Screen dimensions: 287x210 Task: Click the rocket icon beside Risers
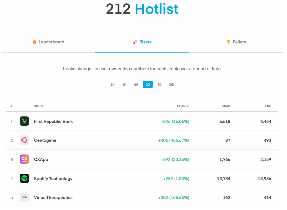tap(135, 42)
